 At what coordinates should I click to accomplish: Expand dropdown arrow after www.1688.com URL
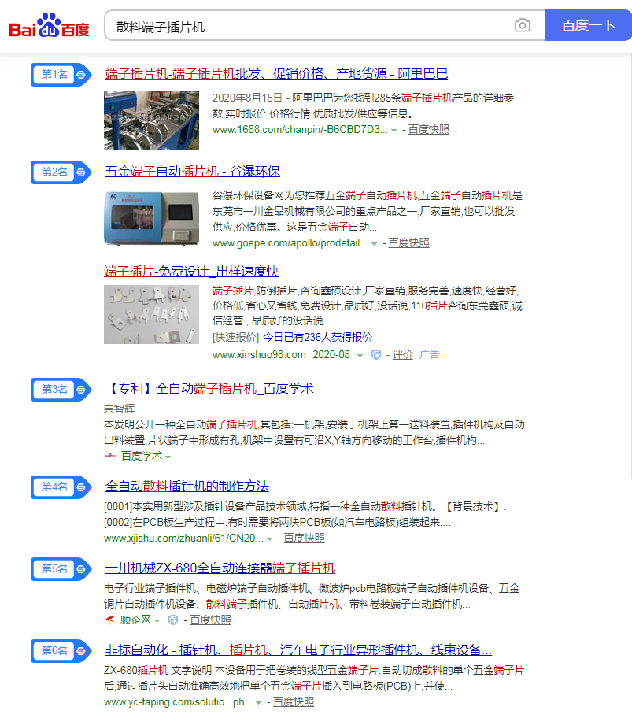click(x=394, y=131)
